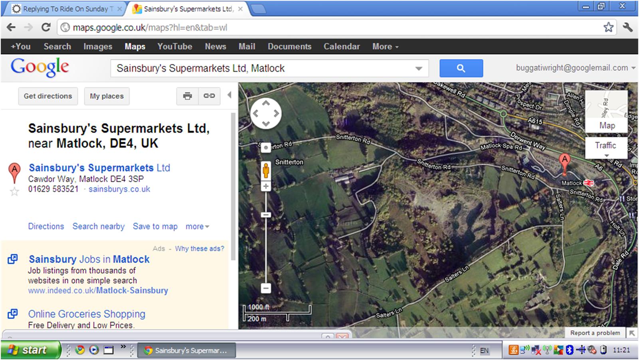639x360 pixels.
Task: Reload the page with the refresh icon
Action: click(46, 27)
